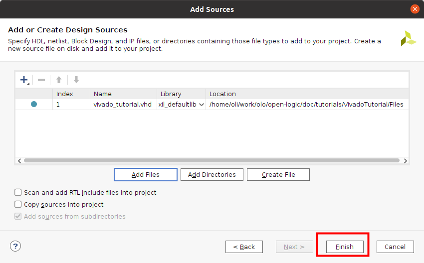Open the help question mark icon
The image size is (424, 263).
pyautogui.click(x=15, y=246)
